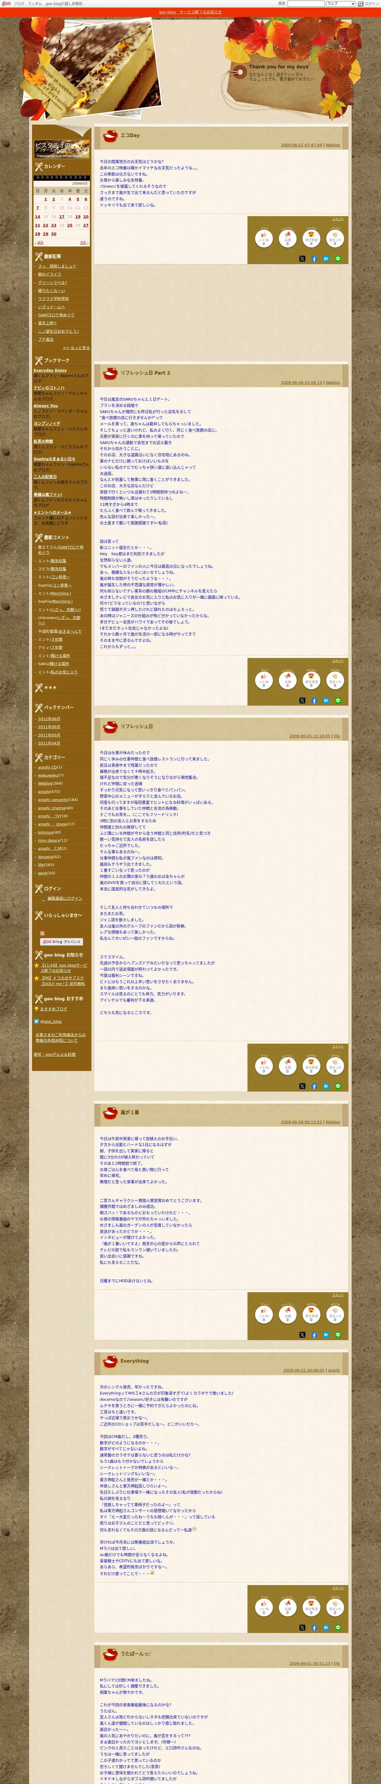Open 提供：gooグルメ＆料理 link
Screen dimensions: 381x1784
point(55,1055)
